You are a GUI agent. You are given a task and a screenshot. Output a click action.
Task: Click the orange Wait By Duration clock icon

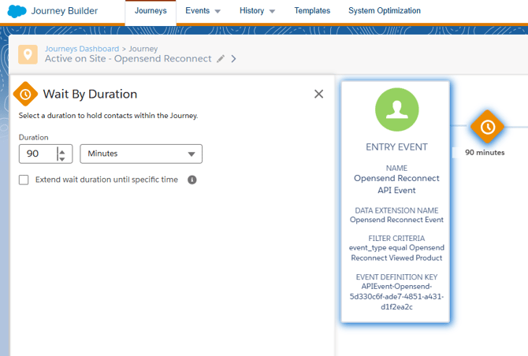[x=25, y=94]
